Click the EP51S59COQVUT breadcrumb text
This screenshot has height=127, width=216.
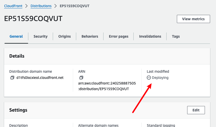[74, 6]
